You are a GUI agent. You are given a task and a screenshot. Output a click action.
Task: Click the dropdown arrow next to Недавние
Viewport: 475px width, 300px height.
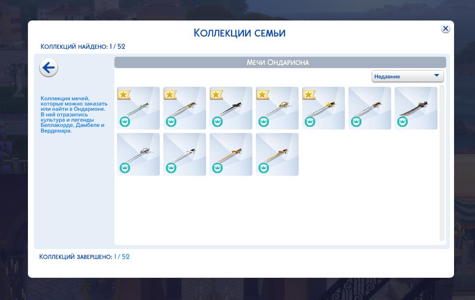[x=436, y=76]
